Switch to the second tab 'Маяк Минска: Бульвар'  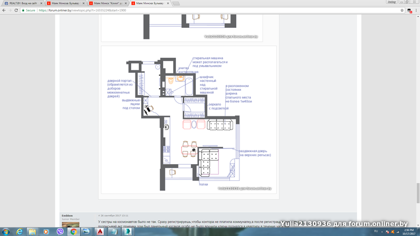[x=65, y=3]
